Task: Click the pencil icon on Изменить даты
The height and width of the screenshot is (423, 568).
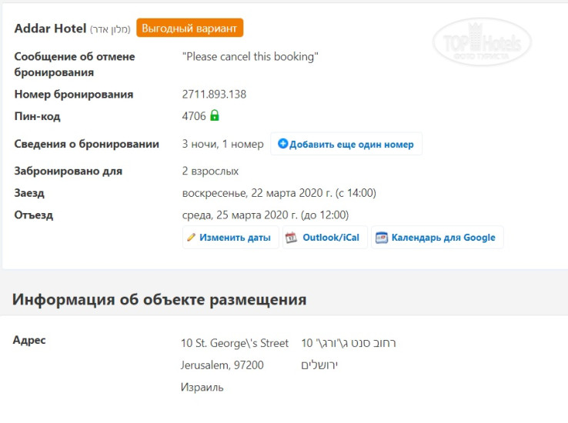Action: [x=191, y=238]
